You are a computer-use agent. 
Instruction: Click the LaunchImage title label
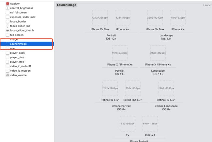[x=67, y=5]
